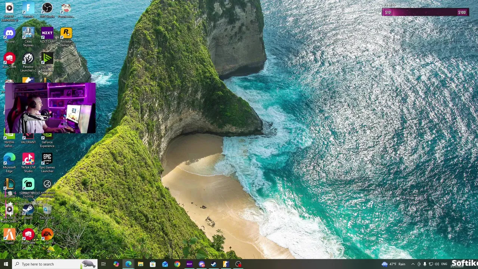Open Copilot from the taskbar
Screen dimensions: 478x269
pyautogui.click(x=116, y=264)
